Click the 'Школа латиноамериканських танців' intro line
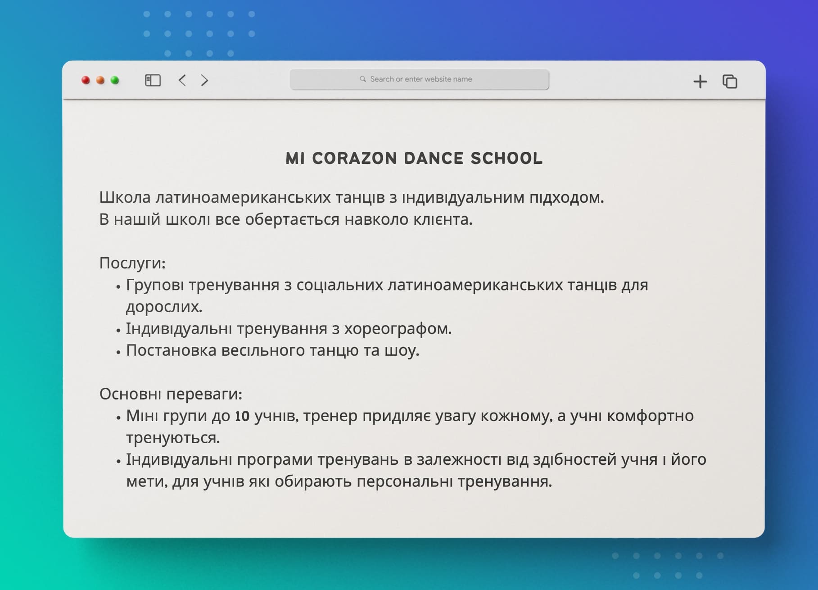The width and height of the screenshot is (818, 590). (x=351, y=197)
